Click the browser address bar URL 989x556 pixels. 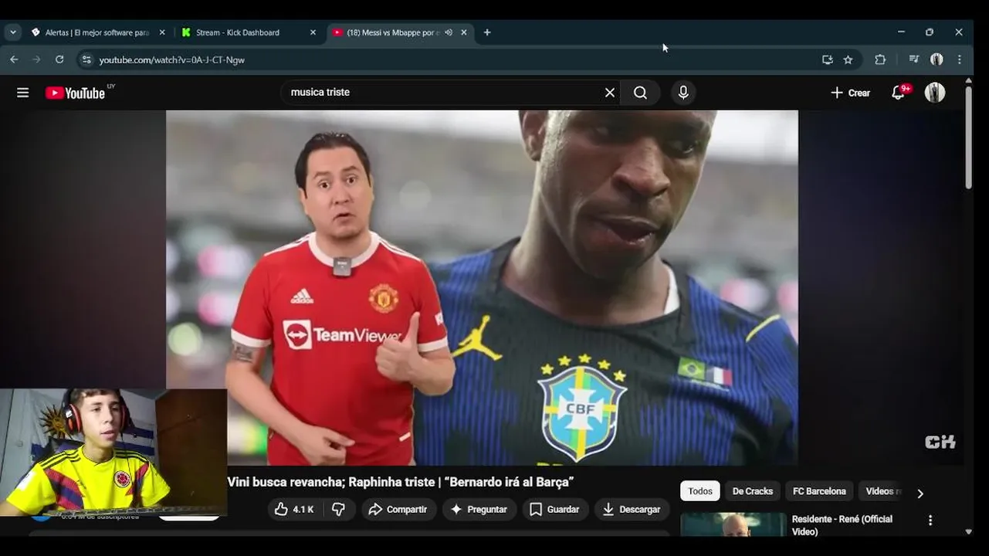[172, 59]
